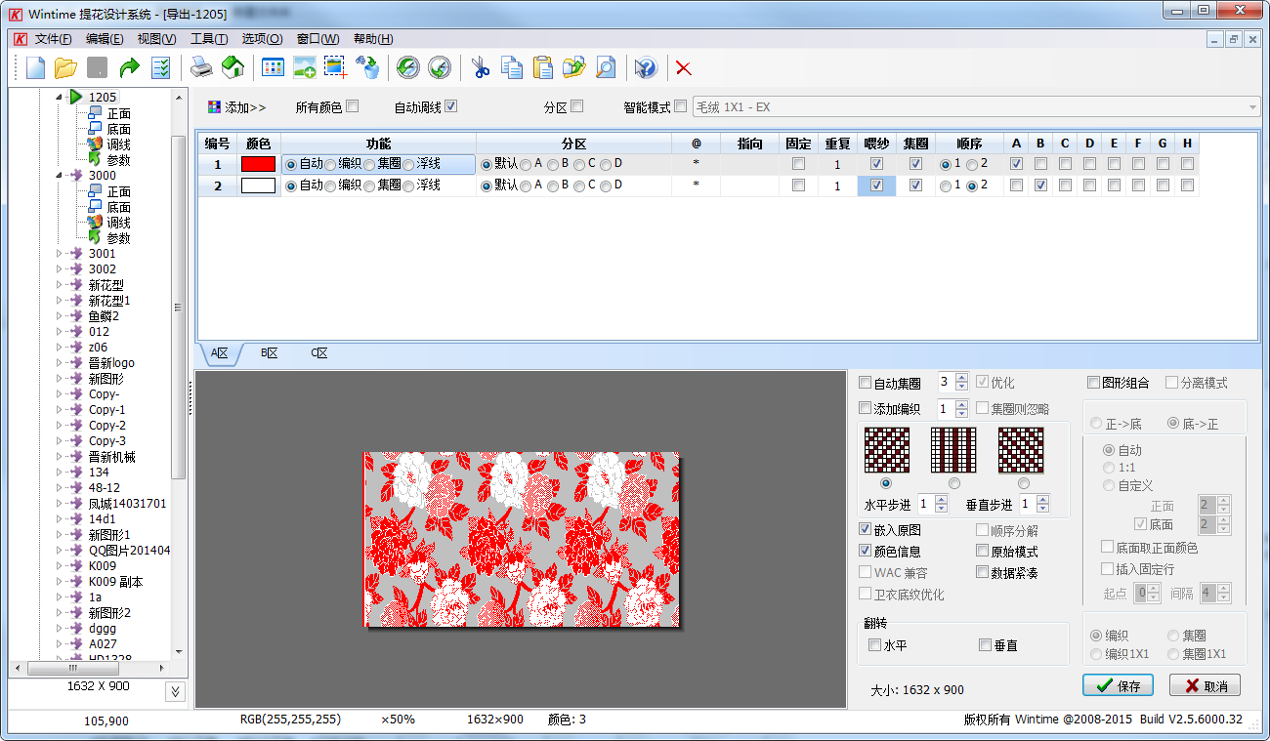The height and width of the screenshot is (741, 1270).
Task: Collapse the 3000 tree node
Action: point(59,176)
